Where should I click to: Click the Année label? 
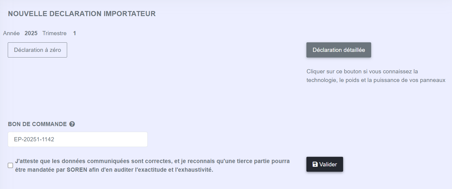[x=11, y=33]
